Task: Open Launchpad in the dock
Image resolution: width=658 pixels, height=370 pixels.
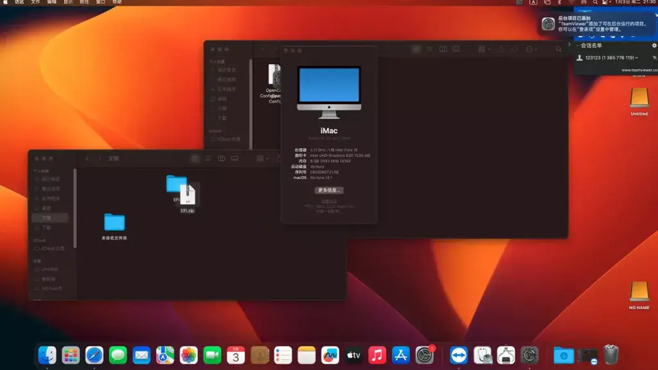Action: coord(71,355)
